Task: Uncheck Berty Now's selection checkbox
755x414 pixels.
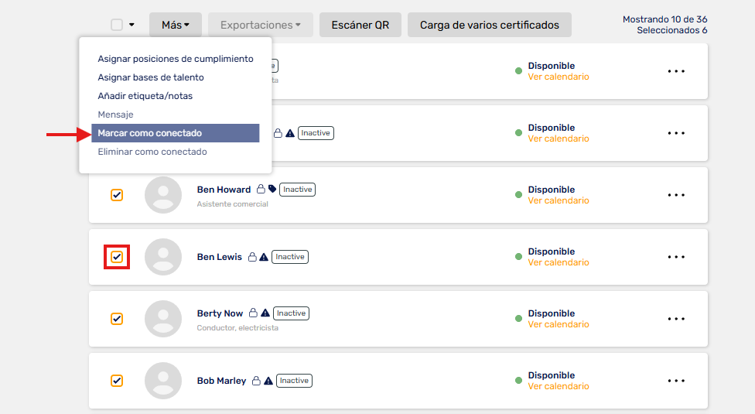Action: [x=117, y=319]
